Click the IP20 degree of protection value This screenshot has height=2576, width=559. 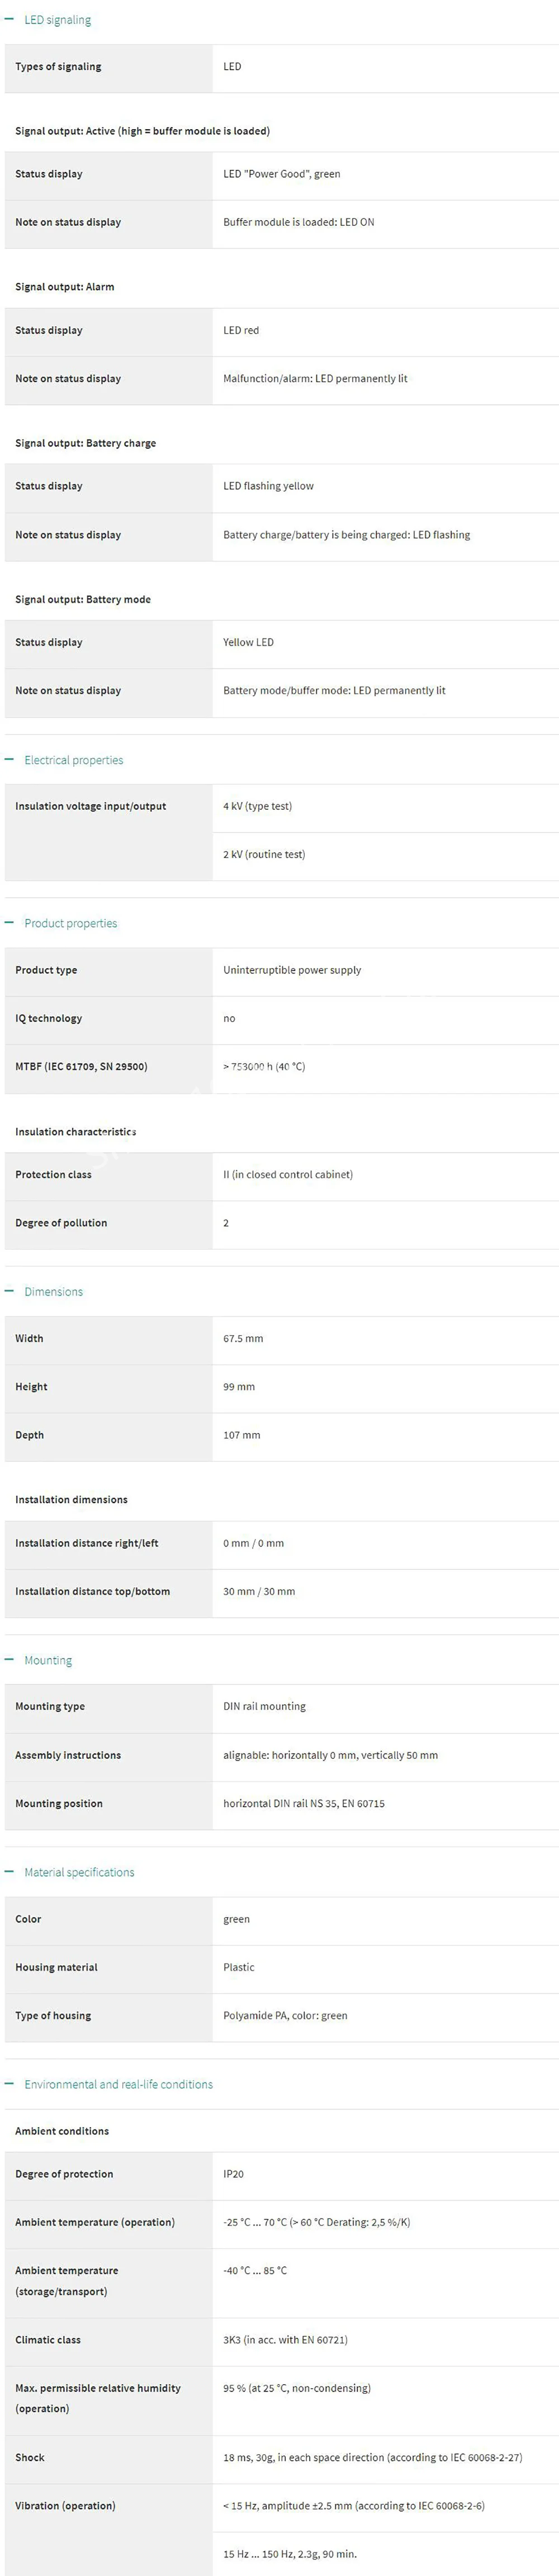point(233,2175)
